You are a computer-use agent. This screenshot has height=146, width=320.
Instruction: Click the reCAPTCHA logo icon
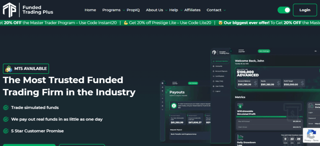click(311, 134)
